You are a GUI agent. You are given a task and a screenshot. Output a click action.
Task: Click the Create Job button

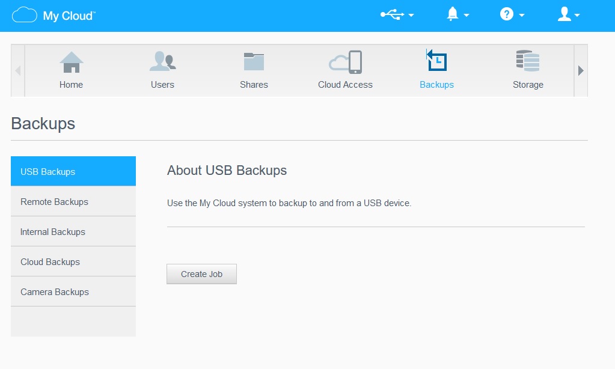(201, 274)
